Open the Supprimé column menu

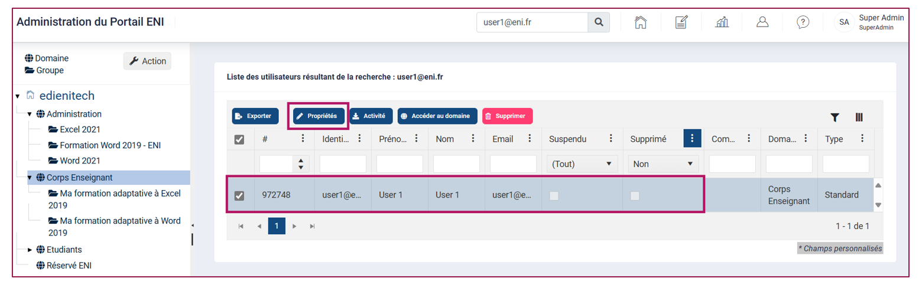click(x=691, y=139)
